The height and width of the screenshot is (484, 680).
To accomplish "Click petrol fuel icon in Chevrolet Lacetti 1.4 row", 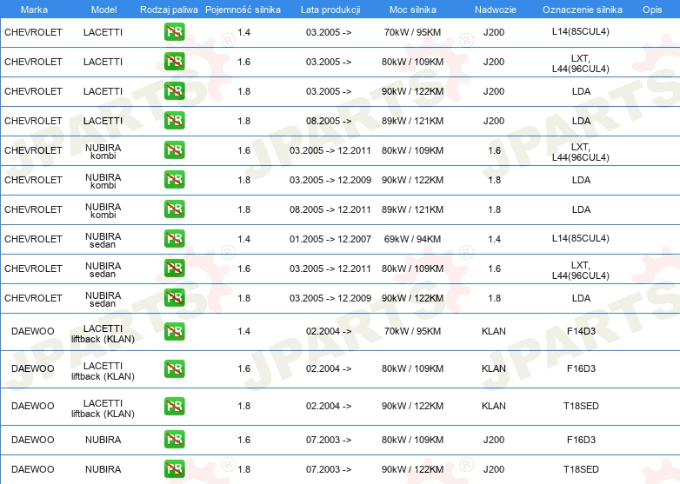I will (174, 32).
